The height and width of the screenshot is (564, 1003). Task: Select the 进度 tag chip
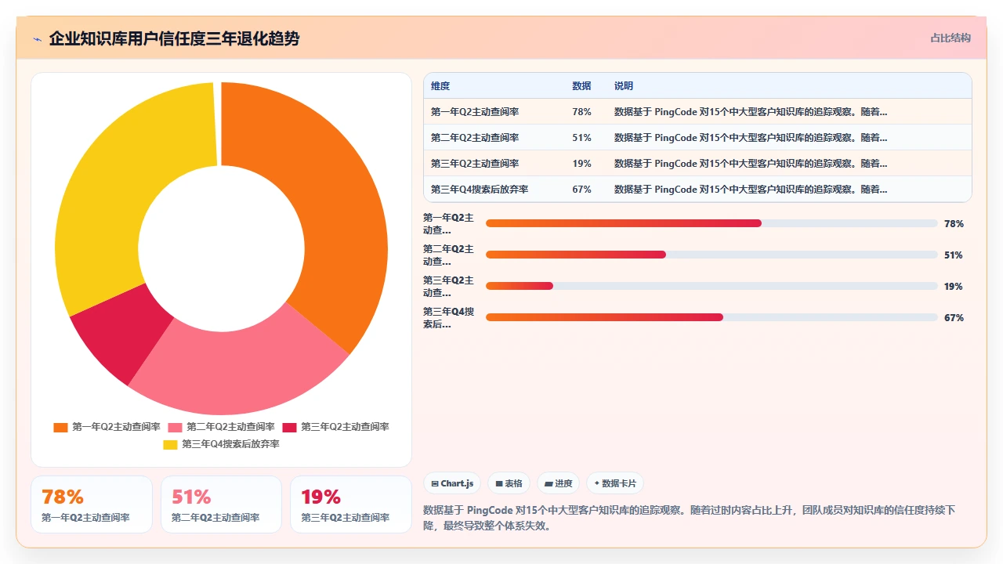(558, 483)
